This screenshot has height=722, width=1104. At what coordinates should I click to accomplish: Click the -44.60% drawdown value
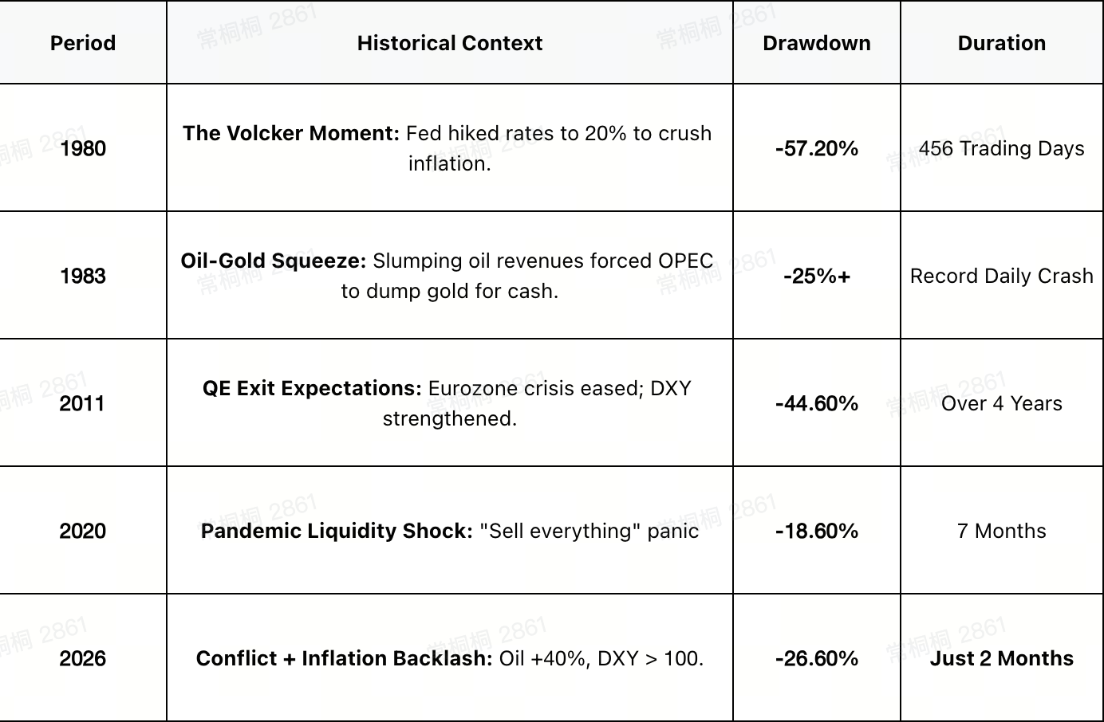[x=817, y=403]
